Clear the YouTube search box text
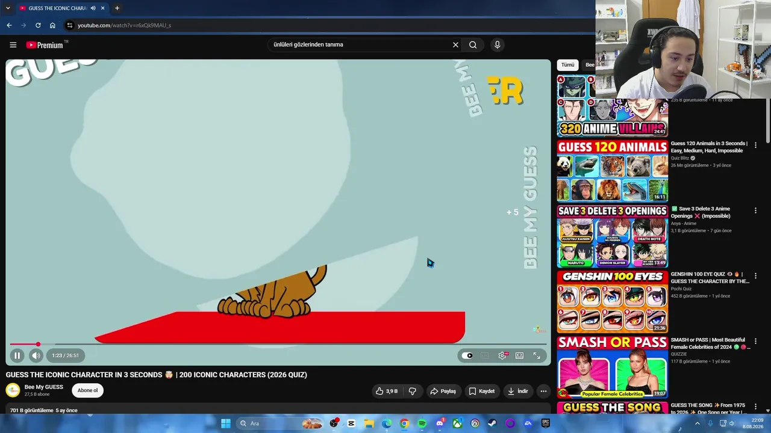This screenshot has width=771, height=433. pyautogui.click(x=455, y=45)
